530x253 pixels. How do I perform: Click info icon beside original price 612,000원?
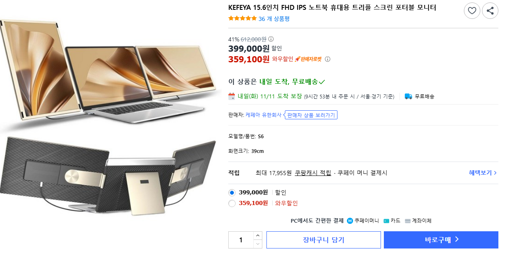pos(271,39)
